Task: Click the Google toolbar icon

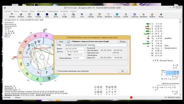Action: click(64, 15)
